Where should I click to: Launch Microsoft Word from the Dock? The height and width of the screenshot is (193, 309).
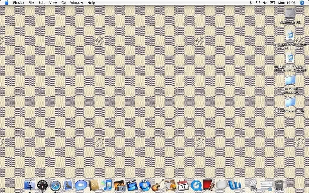(x=234, y=185)
